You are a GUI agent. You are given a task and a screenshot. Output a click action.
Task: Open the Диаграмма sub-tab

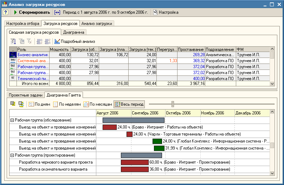point(73,32)
